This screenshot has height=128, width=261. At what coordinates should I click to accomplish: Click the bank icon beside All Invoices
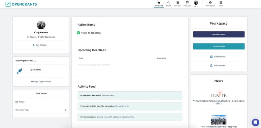[211, 66]
